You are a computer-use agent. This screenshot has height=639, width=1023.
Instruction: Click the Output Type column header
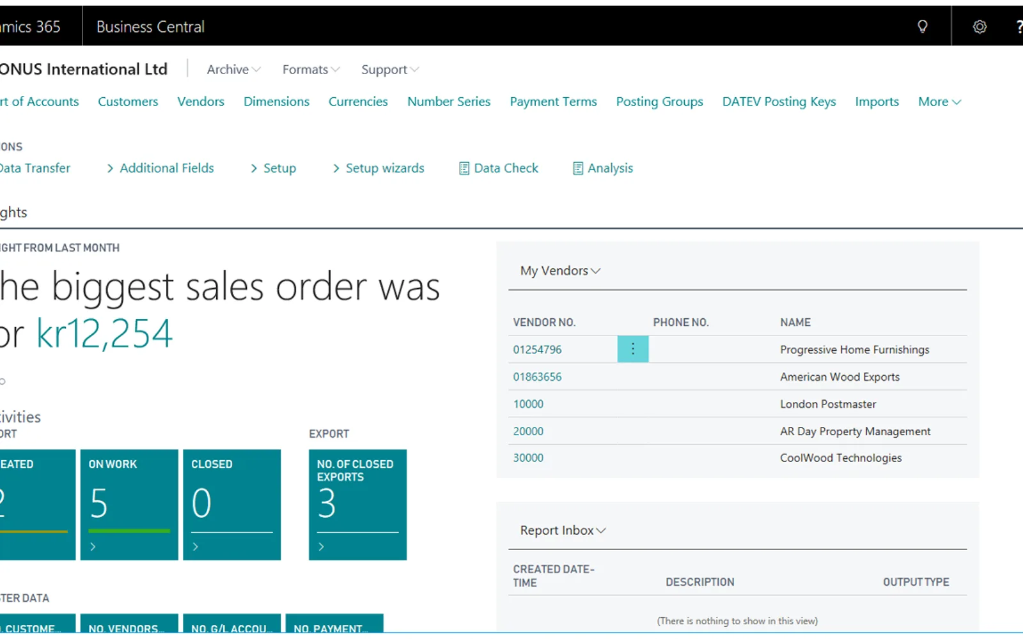click(916, 582)
